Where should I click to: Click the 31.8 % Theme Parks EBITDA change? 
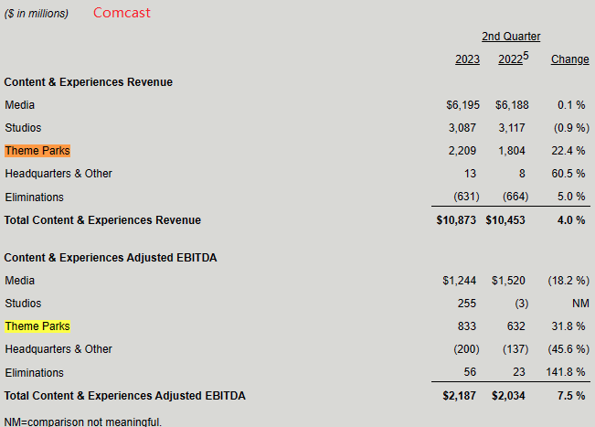pyautogui.click(x=568, y=326)
